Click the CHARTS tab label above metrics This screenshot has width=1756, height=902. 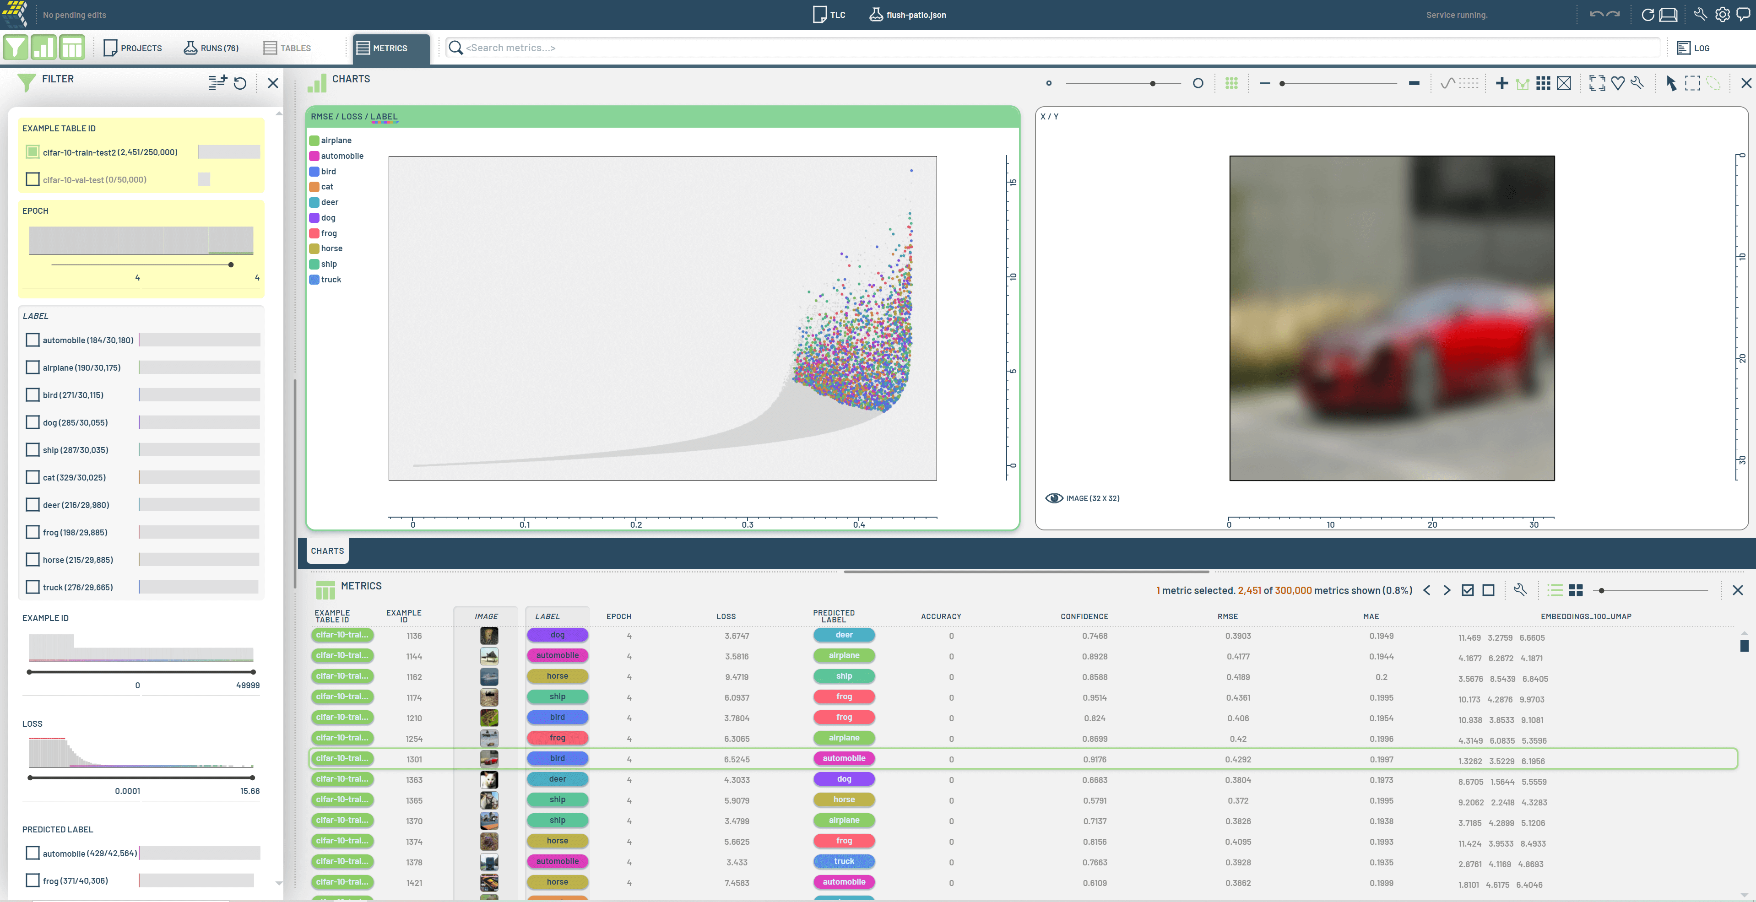click(x=327, y=551)
